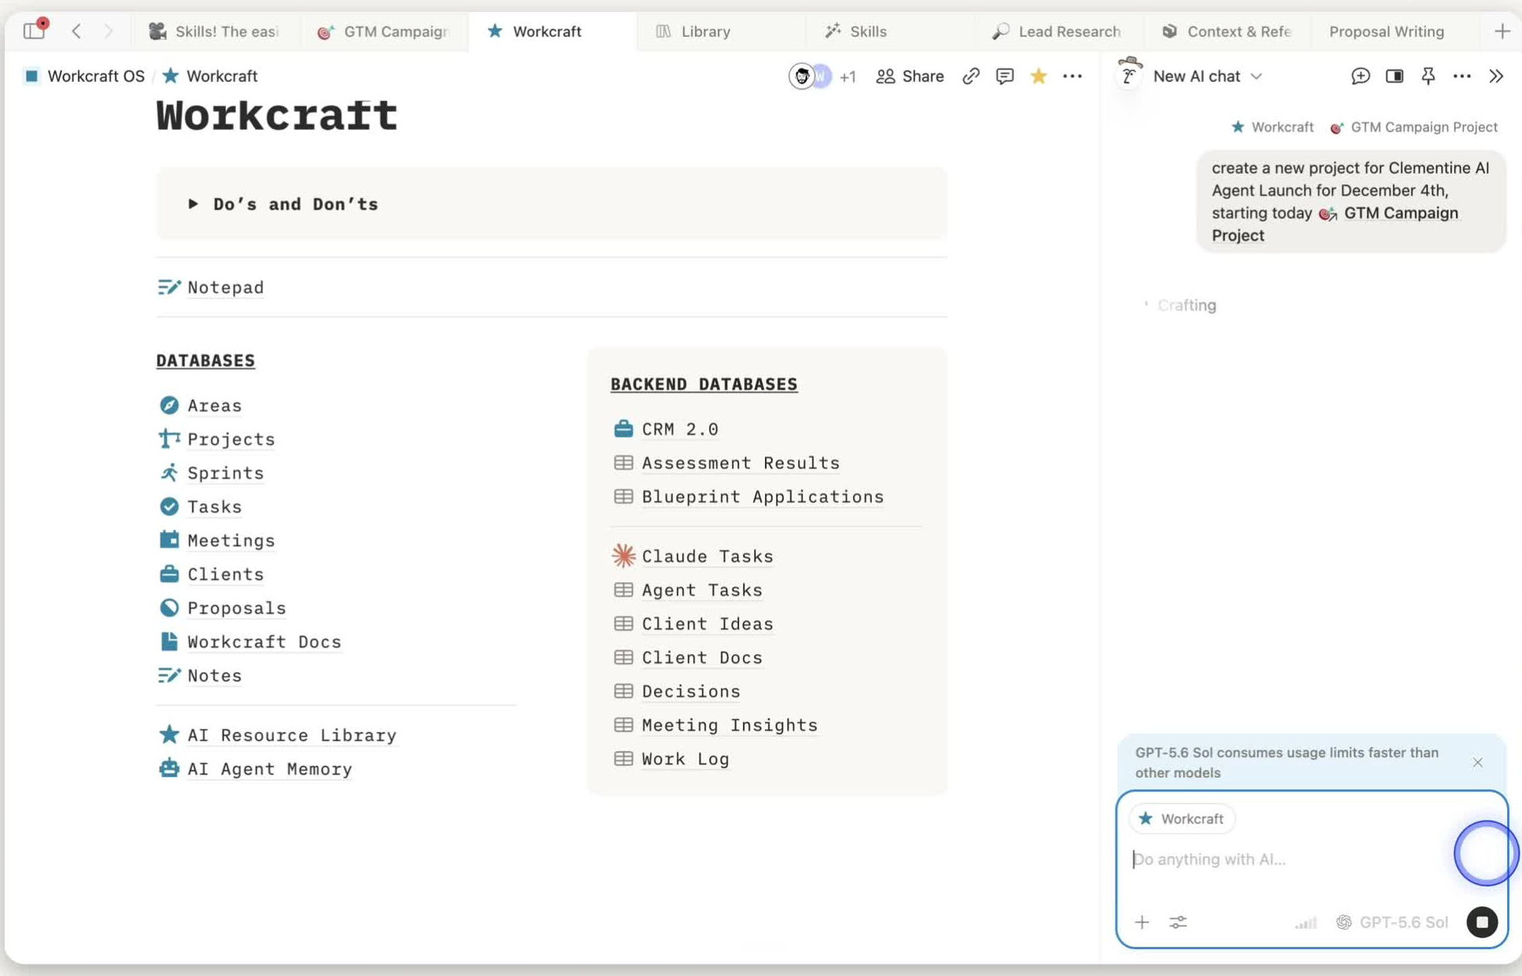
Task: Click the Workcraft page title
Action: click(x=277, y=116)
